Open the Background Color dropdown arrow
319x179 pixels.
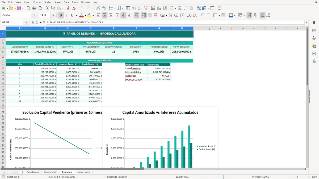click(x=93, y=15)
